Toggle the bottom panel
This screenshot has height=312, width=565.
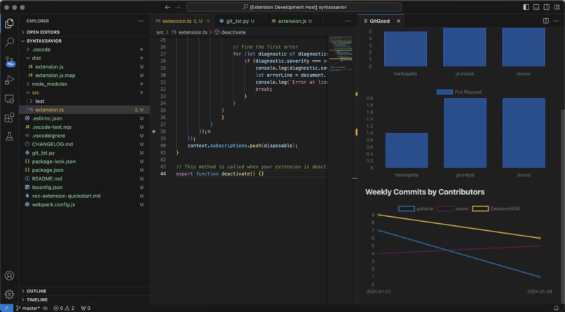click(x=536, y=7)
